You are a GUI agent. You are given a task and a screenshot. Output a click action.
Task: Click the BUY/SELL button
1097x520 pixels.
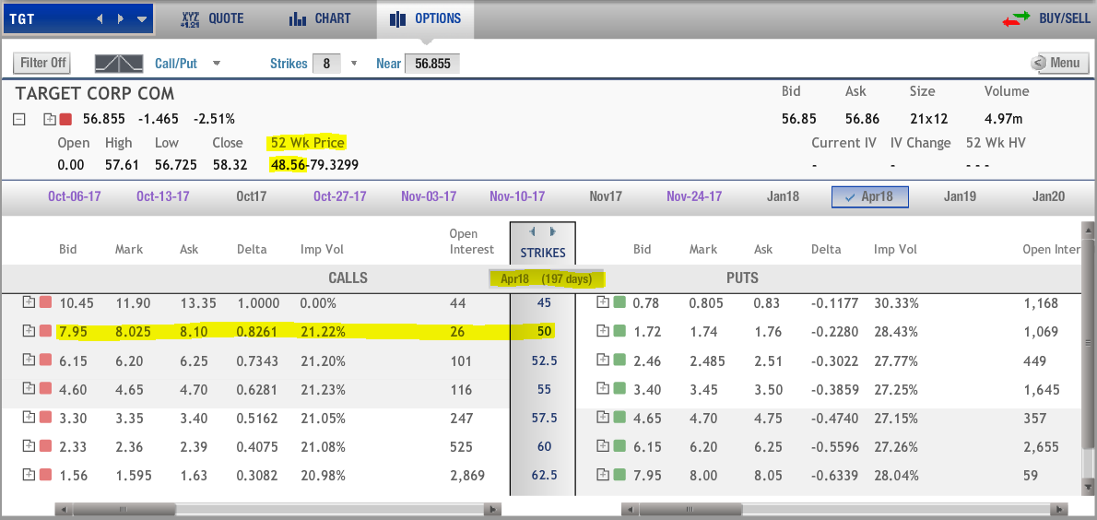1064,18
